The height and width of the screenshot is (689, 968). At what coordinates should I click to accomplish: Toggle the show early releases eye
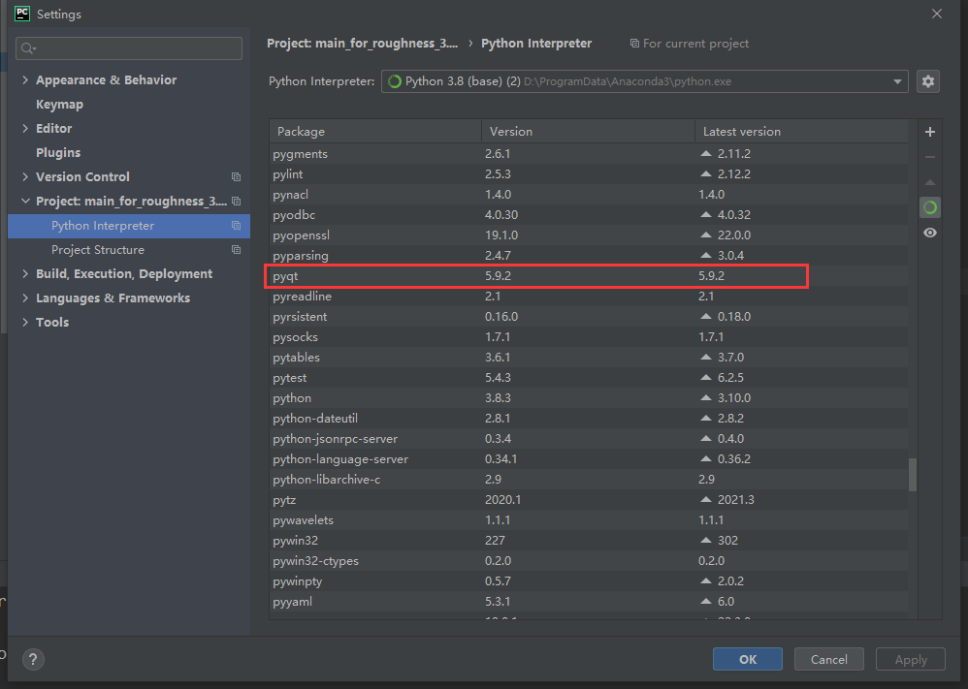click(930, 233)
